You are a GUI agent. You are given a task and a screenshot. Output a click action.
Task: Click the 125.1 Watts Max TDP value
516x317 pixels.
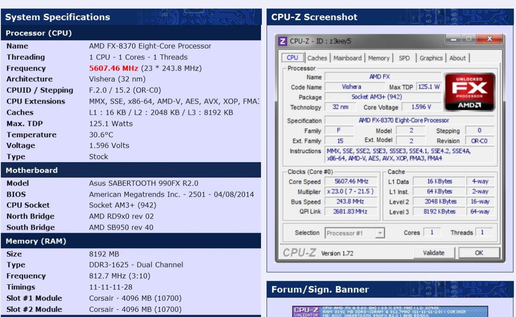coord(111,123)
